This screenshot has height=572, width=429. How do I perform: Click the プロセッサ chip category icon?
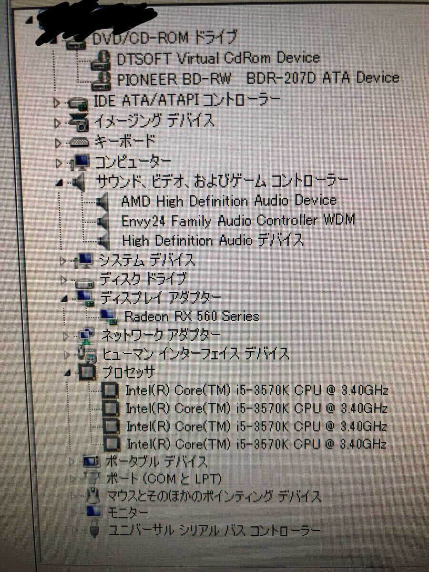[87, 372]
